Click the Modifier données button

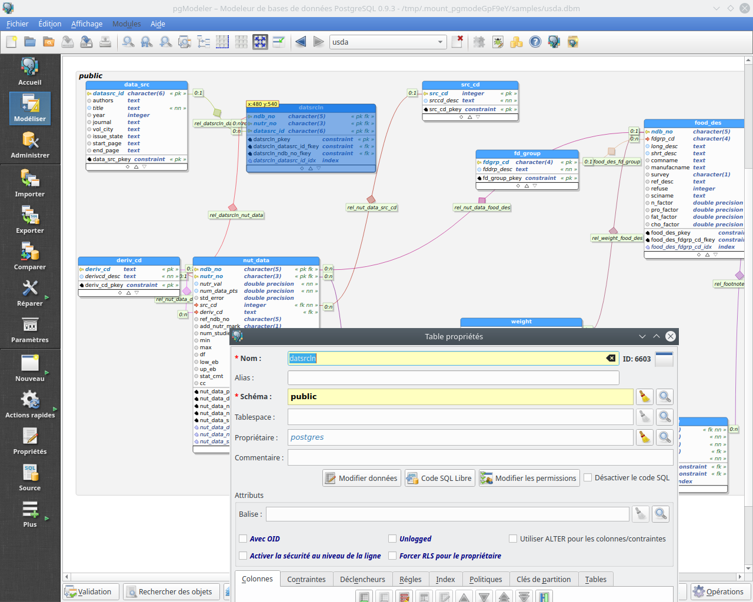coord(362,478)
